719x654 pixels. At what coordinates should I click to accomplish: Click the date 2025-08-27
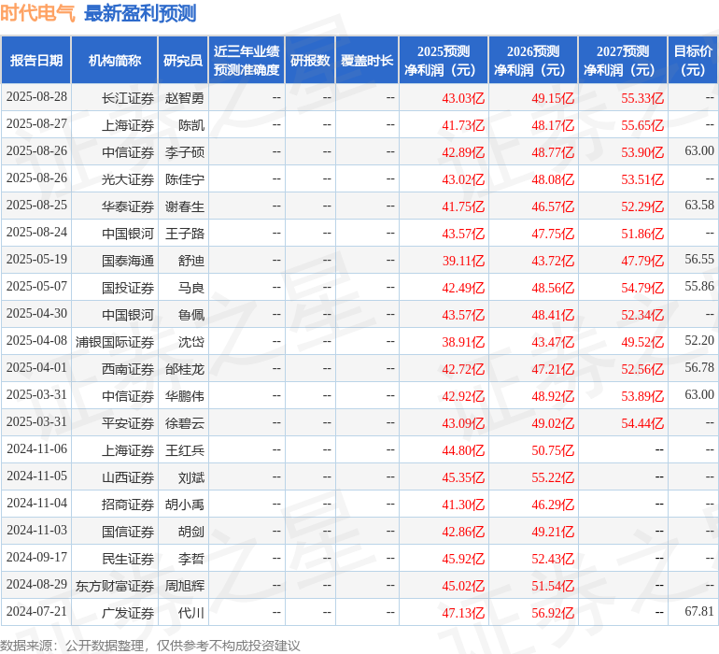[36, 124]
